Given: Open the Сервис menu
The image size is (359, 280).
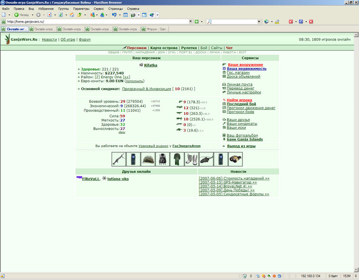Looking at the screenshot, I should point(99,9).
